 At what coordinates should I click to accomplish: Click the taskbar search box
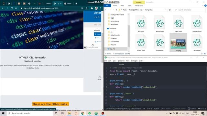29,113
